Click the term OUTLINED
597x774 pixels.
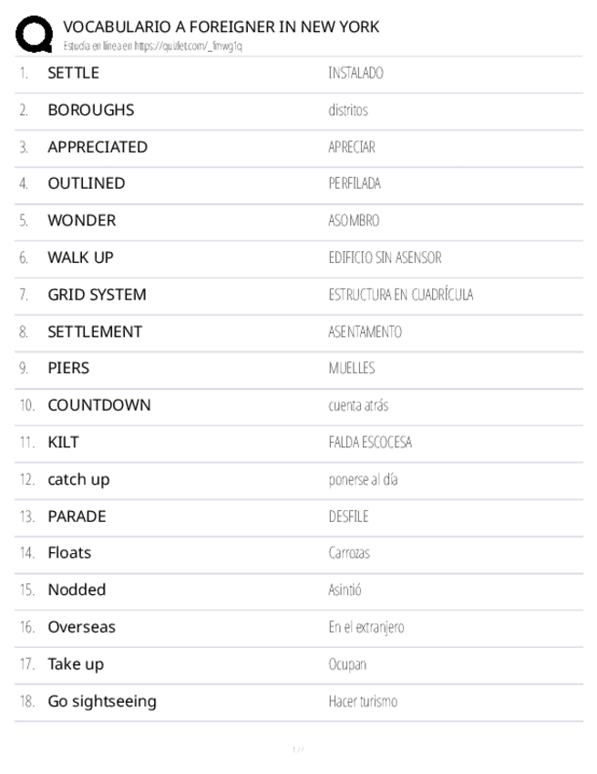pyautogui.click(x=87, y=183)
